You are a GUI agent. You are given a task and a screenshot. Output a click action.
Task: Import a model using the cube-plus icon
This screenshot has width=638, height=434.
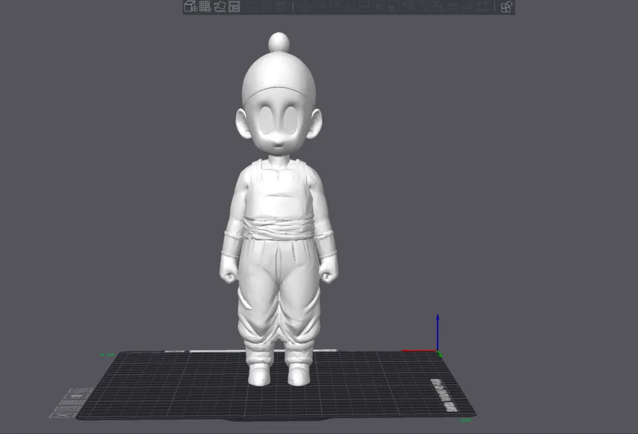pyautogui.click(x=189, y=8)
